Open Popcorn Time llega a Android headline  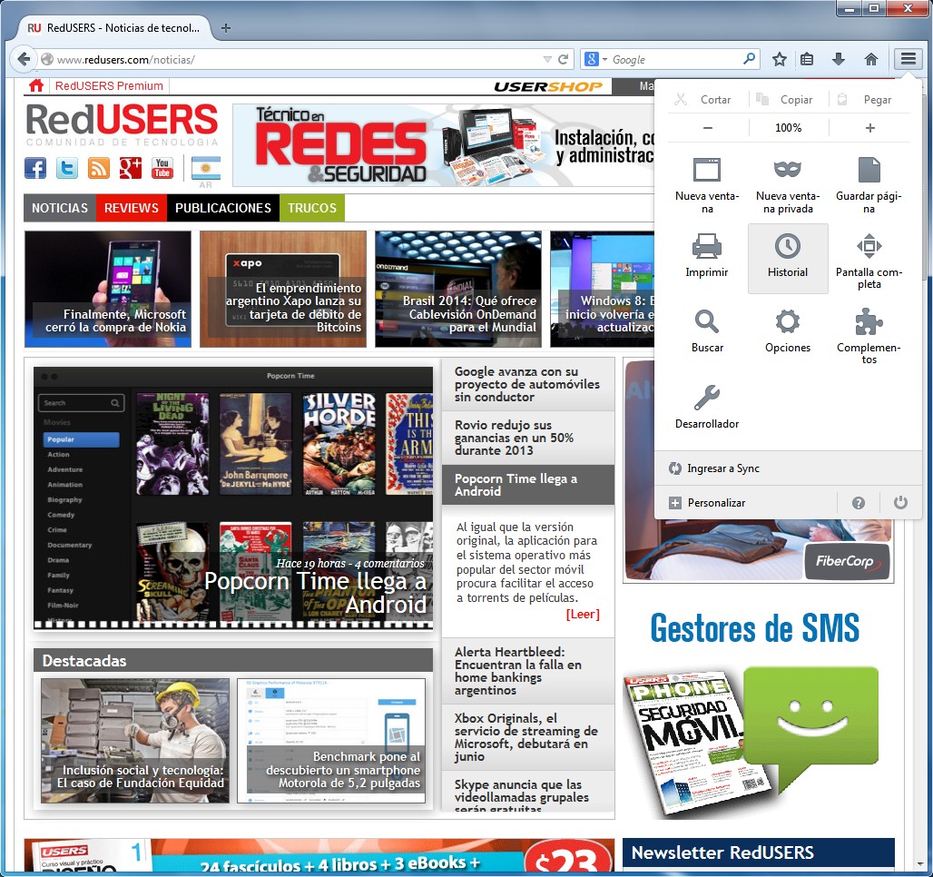(528, 485)
